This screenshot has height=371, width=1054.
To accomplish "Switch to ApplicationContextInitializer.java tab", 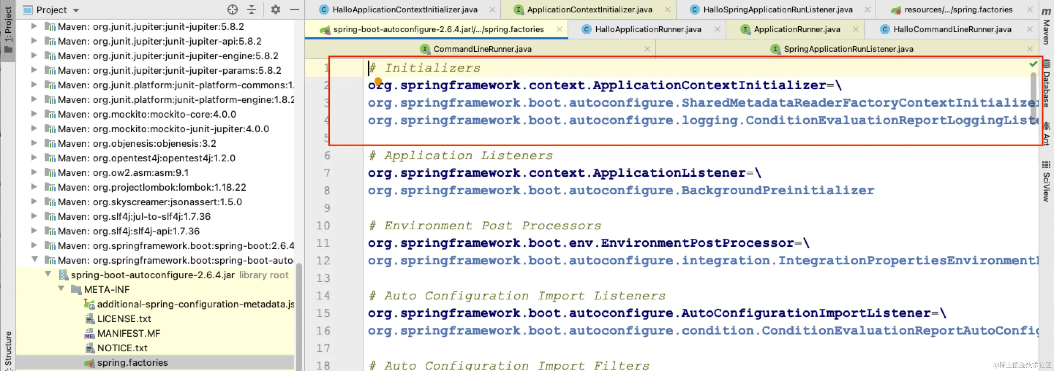I will (x=589, y=9).
